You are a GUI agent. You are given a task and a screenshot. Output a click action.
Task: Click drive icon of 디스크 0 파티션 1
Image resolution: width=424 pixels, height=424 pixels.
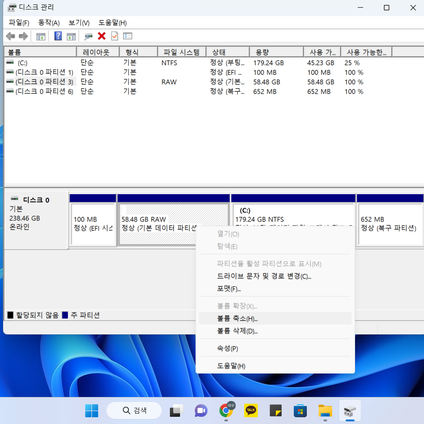click(x=10, y=72)
